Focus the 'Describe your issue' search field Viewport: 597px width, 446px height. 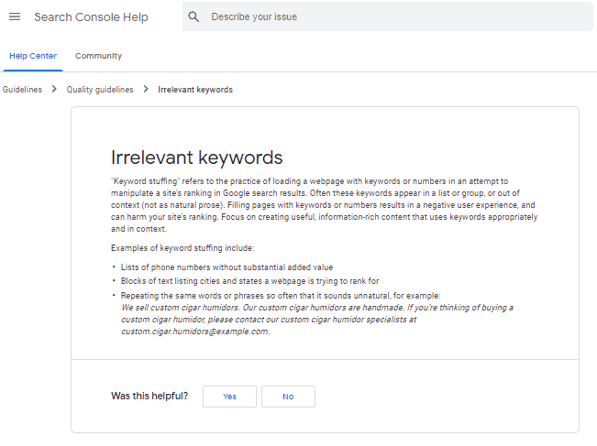pyautogui.click(x=387, y=16)
